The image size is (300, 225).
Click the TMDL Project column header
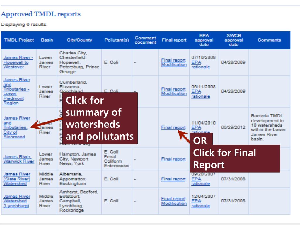(x=19, y=40)
